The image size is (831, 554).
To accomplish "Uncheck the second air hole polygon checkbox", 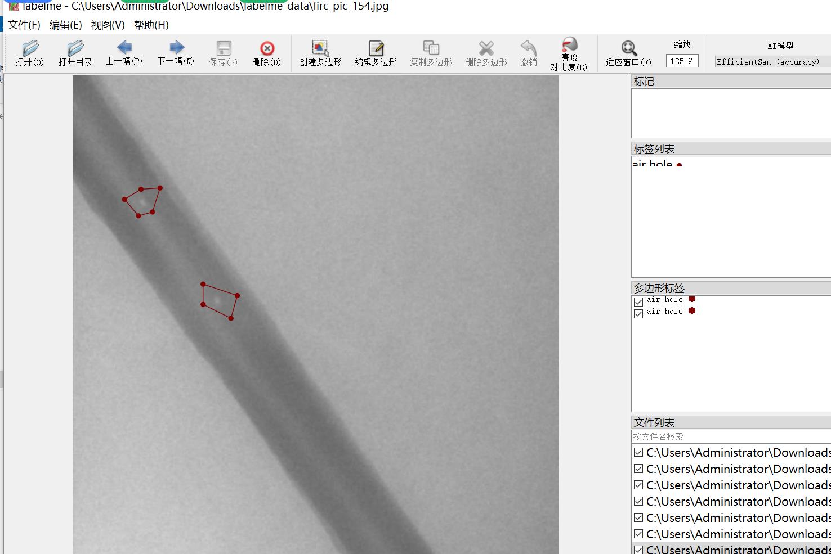I will click(638, 314).
